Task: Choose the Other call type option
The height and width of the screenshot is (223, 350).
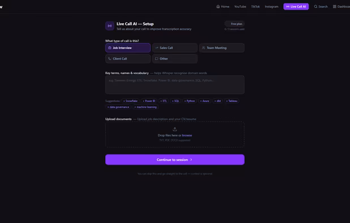Action: click(x=175, y=59)
